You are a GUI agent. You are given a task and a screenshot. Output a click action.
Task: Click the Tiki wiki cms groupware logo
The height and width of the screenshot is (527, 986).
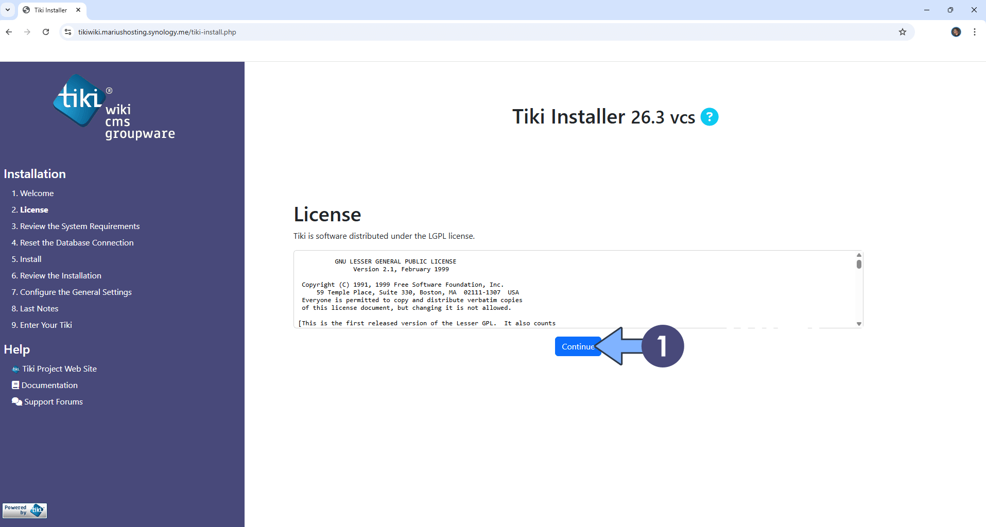point(113,107)
